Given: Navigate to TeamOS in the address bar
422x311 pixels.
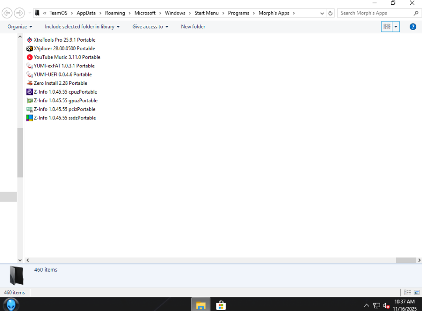Looking at the screenshot, I should (x=59, y=13).
